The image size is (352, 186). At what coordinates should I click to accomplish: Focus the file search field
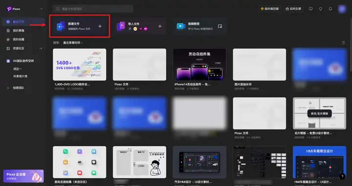[93, 9]
